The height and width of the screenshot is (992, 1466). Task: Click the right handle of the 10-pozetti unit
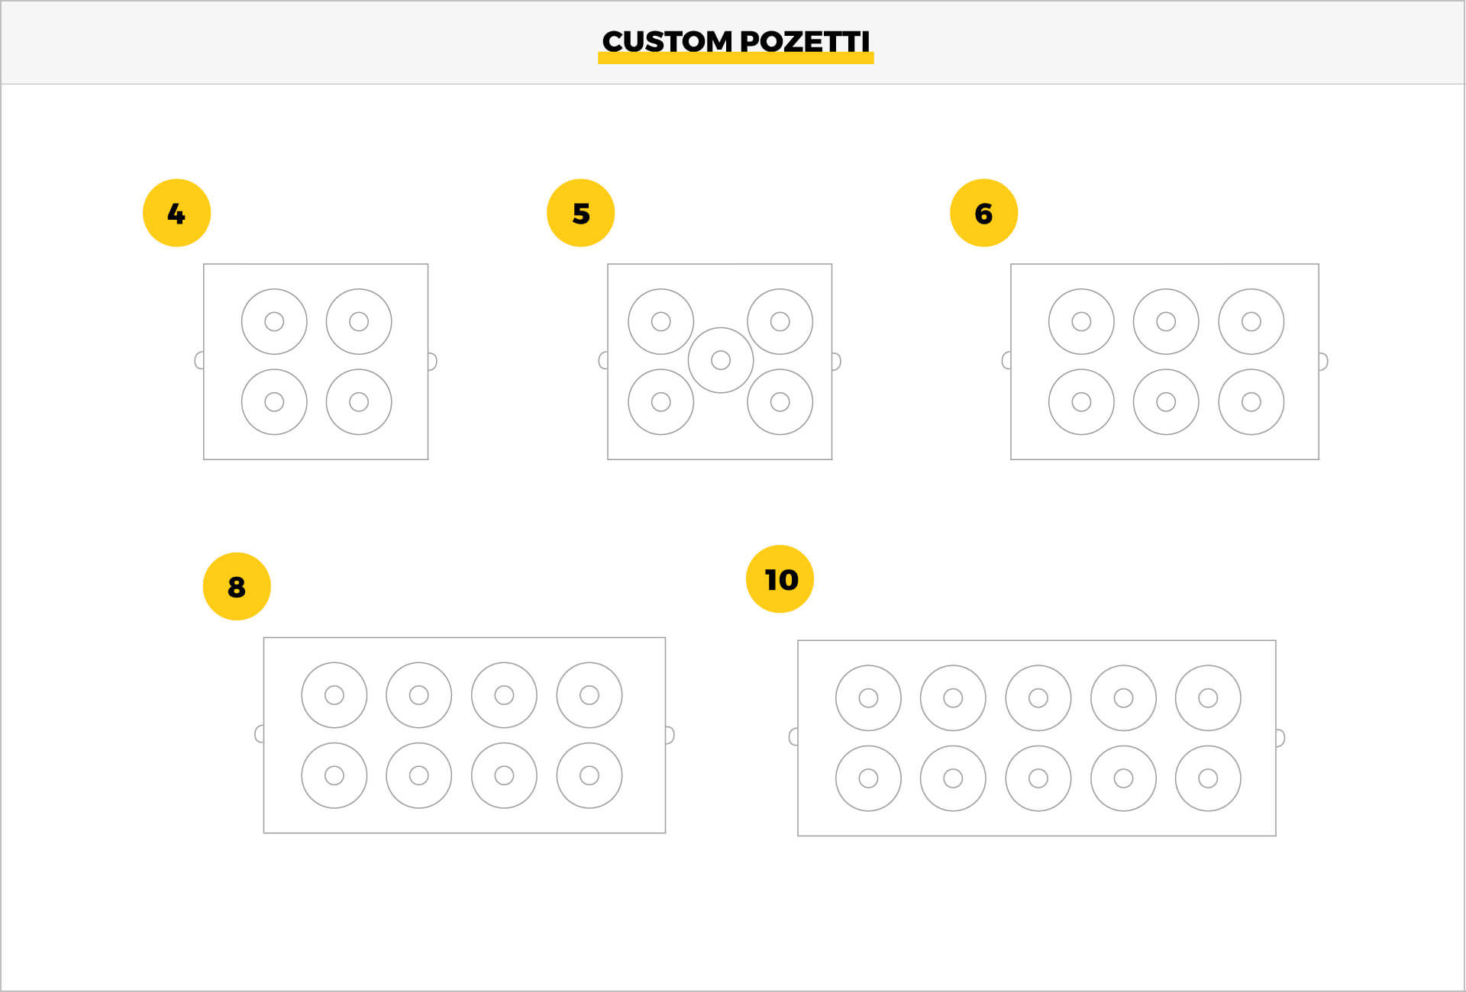click(1280, 738)
